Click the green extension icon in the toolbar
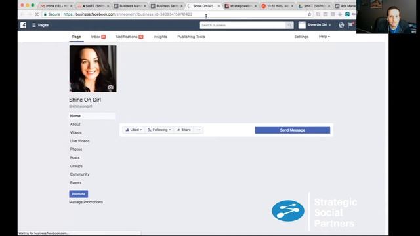The width and height of the screenshot is (420, 236). click(347, 14)
